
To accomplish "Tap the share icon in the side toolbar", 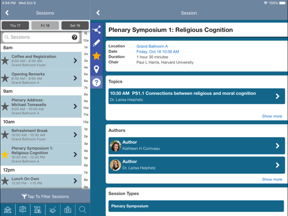I will pos(97,30).
